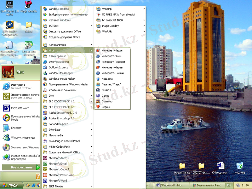Expand the Автозагрузка folder menu
This screenshot has height=189, width=252.
(x=57, y=45)
